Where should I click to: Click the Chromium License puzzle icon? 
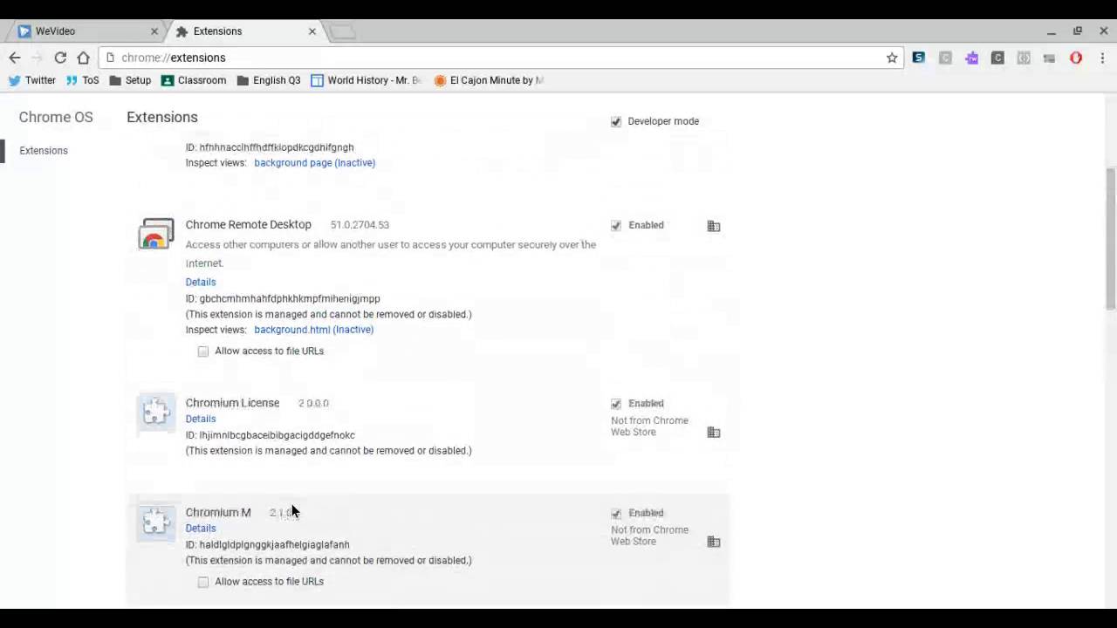coord(155,413)
